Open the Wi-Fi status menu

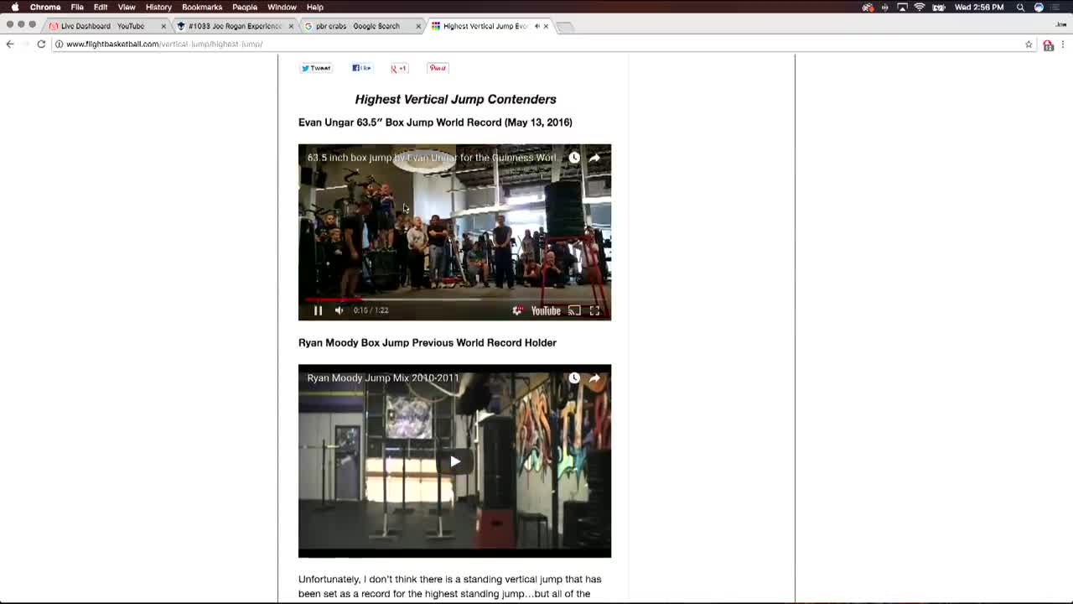coord(920,7)
